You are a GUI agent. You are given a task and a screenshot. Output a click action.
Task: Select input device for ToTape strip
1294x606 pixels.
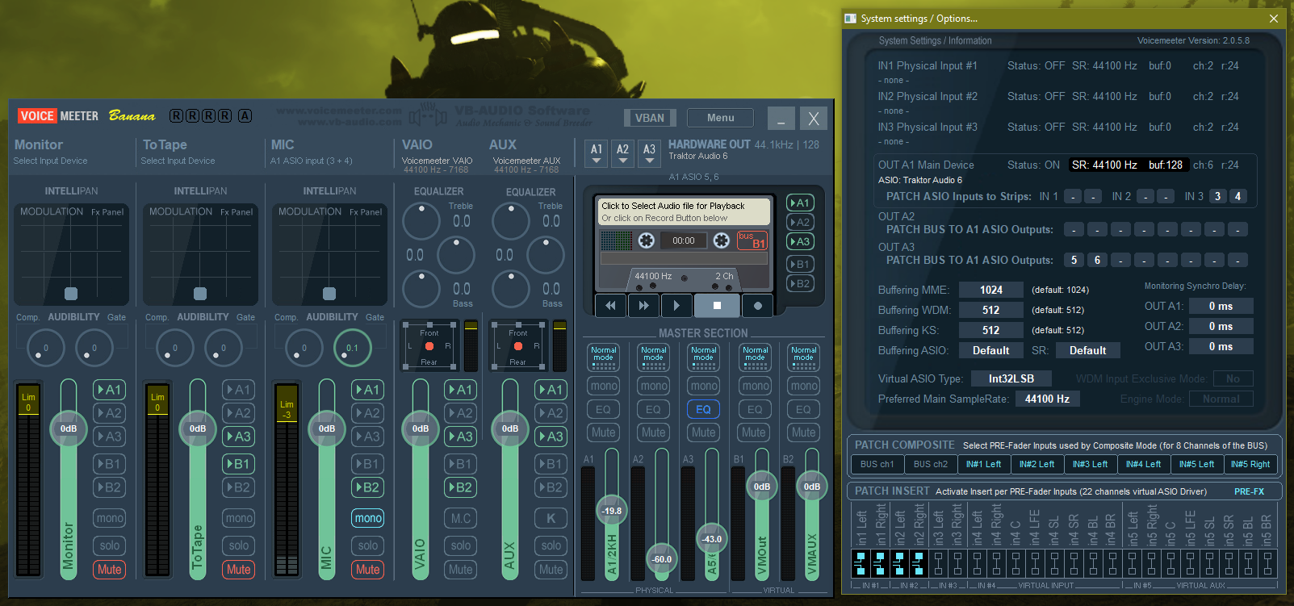[x=178, y=161]
